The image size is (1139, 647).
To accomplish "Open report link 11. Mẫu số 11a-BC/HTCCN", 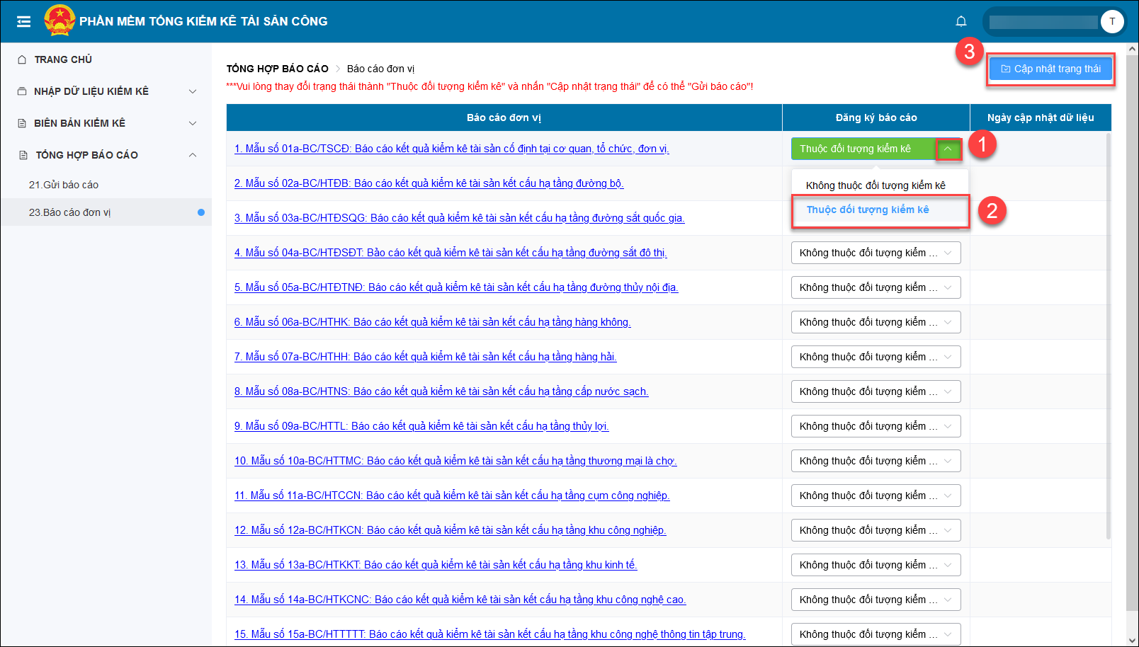I will click(452, 496).
